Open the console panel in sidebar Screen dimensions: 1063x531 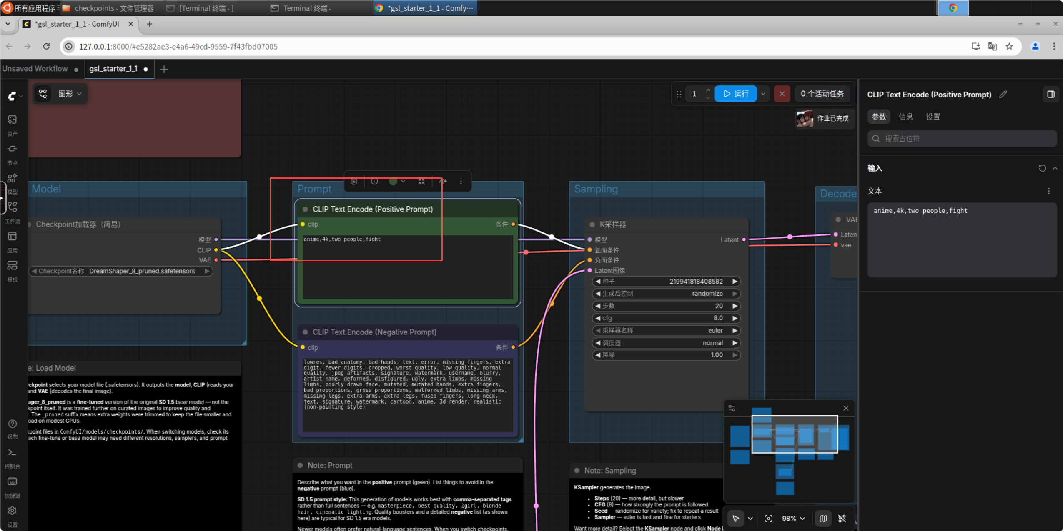(x=12, y=457)
